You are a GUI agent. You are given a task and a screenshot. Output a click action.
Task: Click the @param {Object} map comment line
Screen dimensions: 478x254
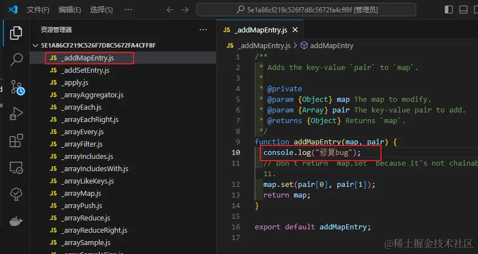tap(346, 99)
